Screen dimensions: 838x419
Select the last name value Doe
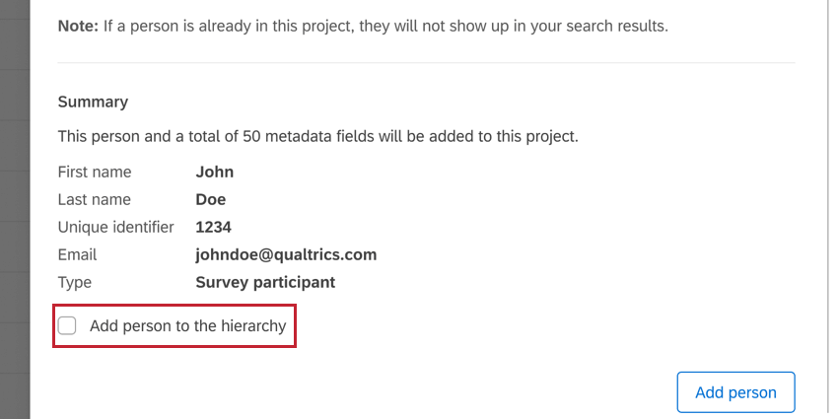(x=211, y=199)
